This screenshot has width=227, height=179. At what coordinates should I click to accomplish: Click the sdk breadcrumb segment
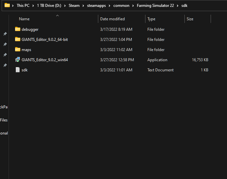[184, 6]
